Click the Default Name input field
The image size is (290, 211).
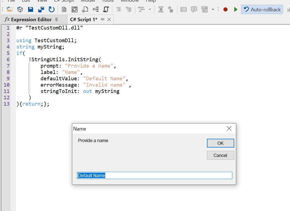[155, 175]
